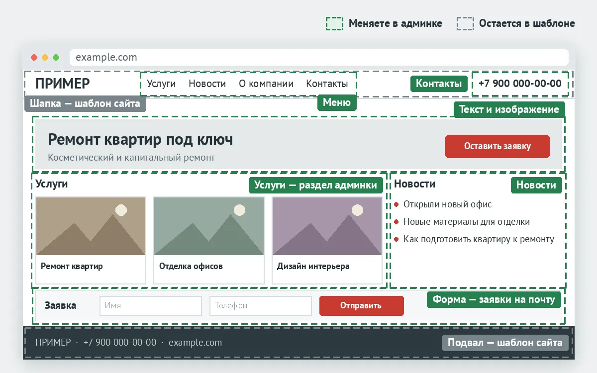Click the Отделка офисов card title
Viewport: 597px width, 373px height.
tap(191, 266)
